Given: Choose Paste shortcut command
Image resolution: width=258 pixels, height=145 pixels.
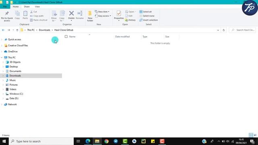Looking at the screenshot, I should (x=39, y=20).
